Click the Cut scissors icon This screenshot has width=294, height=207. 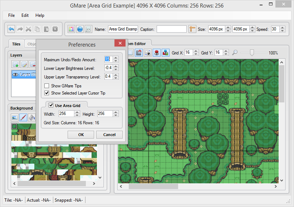coord(29,29)
